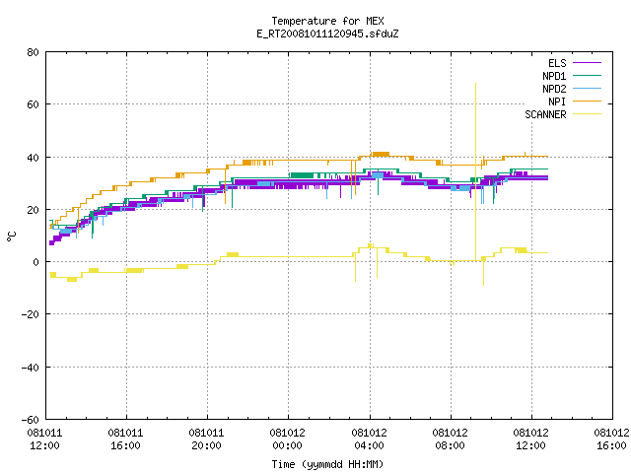Image resolution: width=631 pixels, height=473 pixels.
Task: Click the °C y-axis unit label
Action: (11, 236)
